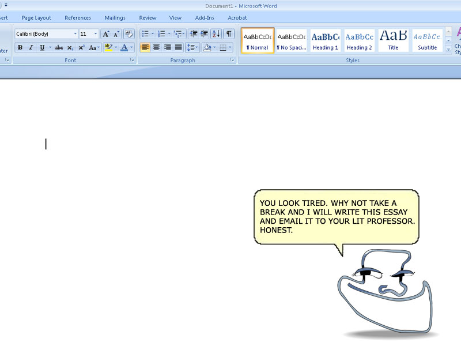Align text left
This screenshot has width=461, height=346.
point(145,47)
